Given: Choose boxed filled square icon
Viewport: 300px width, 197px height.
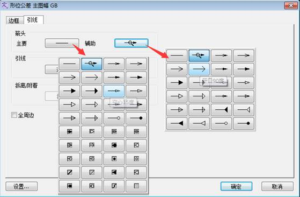Looking at the screenshot, I should point(69,186).
